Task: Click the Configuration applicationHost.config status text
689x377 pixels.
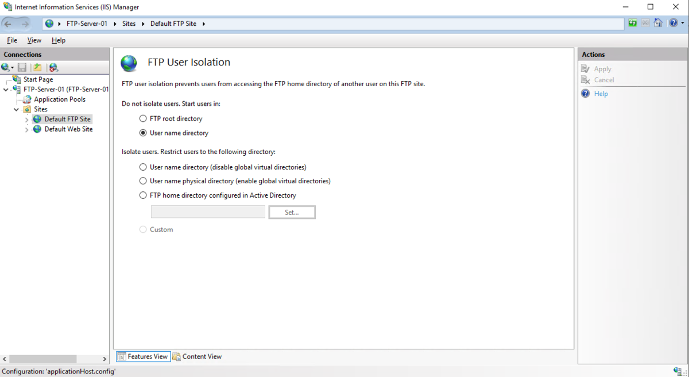Action: pyautogui.click(x=59, y=371)
